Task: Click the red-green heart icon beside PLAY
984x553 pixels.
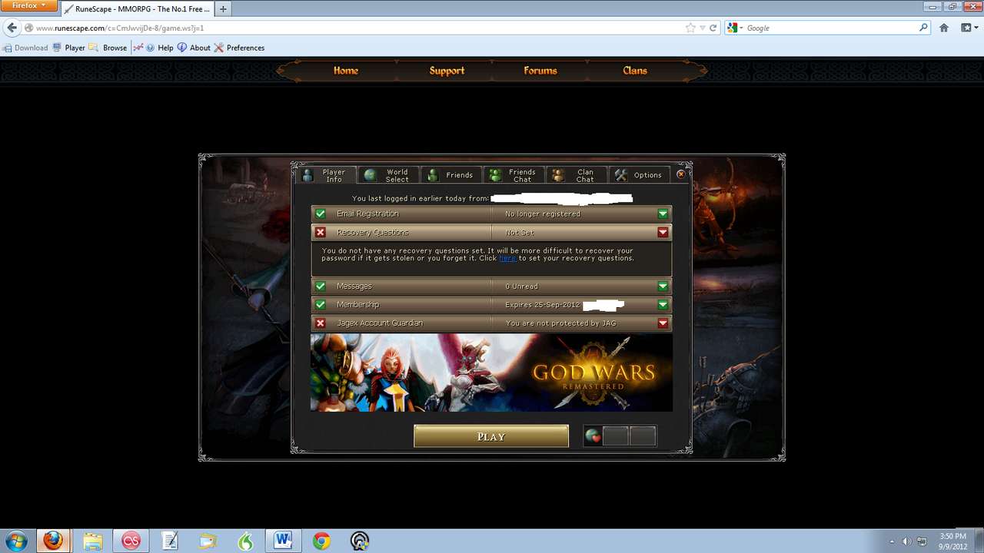Action: (x=593, y=436)
